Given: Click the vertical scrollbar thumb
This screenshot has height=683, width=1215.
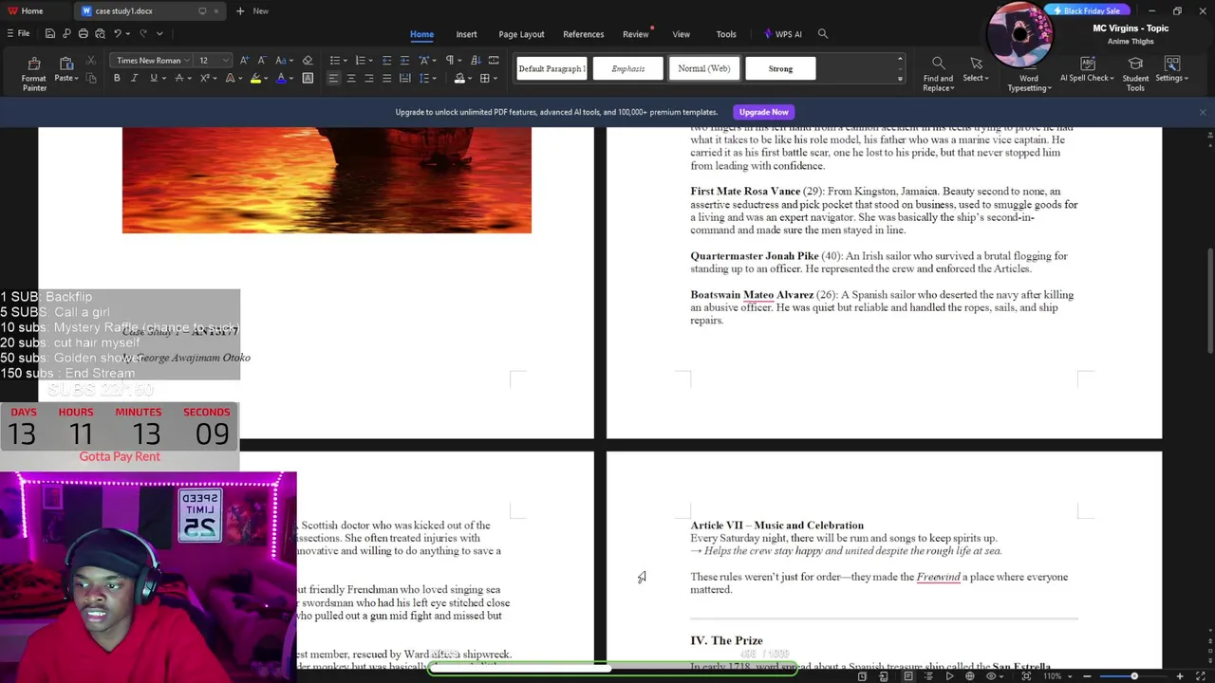Looking at the screenshot, I should [x=1209, y=302].
